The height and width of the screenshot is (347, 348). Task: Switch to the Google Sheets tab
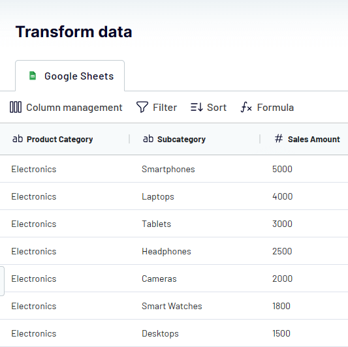point(70,76)
